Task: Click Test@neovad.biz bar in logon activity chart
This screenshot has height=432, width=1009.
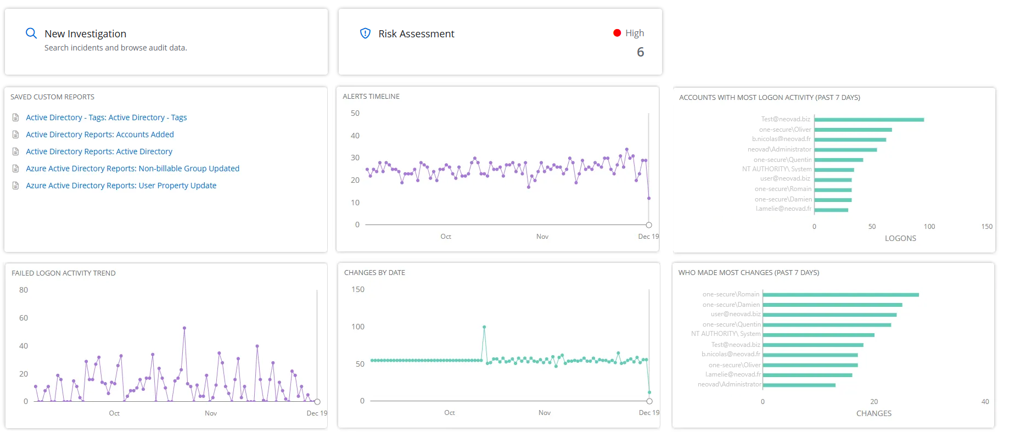Action: tap(868, 120)
